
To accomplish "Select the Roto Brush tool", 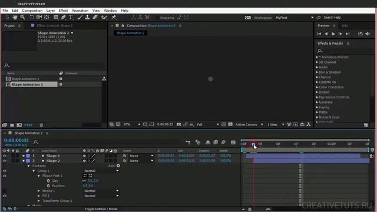I will tap(104, 17).
